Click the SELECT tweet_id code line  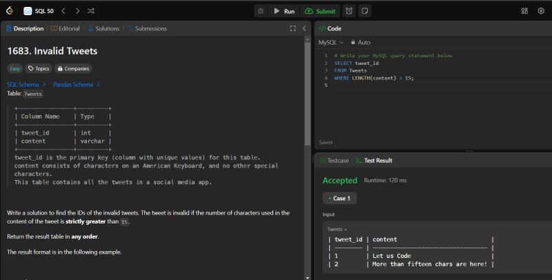356,63
